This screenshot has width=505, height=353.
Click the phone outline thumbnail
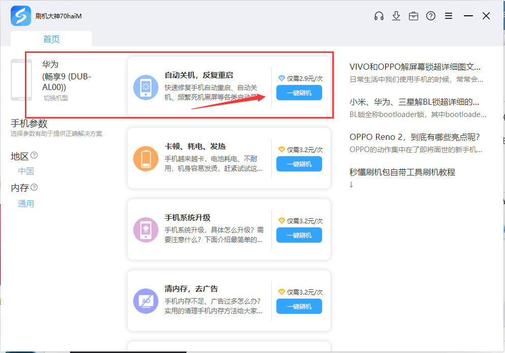click(21, 80)
